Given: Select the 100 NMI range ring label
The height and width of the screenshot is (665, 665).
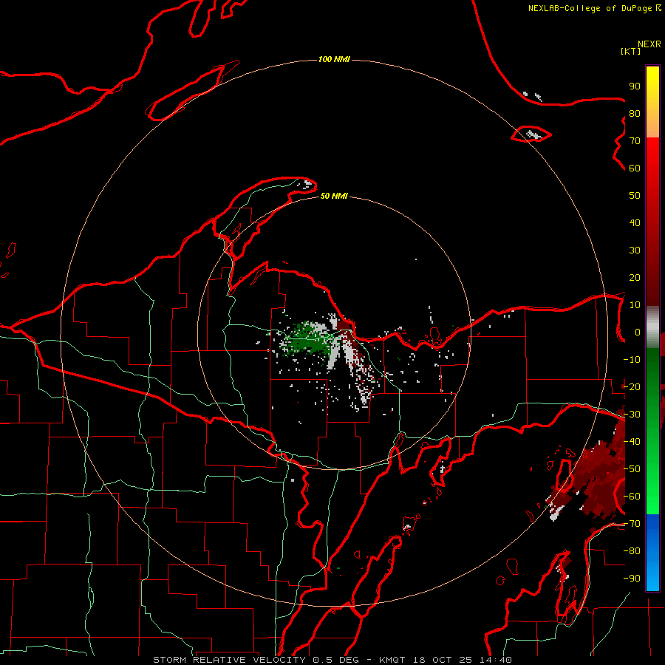Looking at the screenshot, I should tap(334, 59).
